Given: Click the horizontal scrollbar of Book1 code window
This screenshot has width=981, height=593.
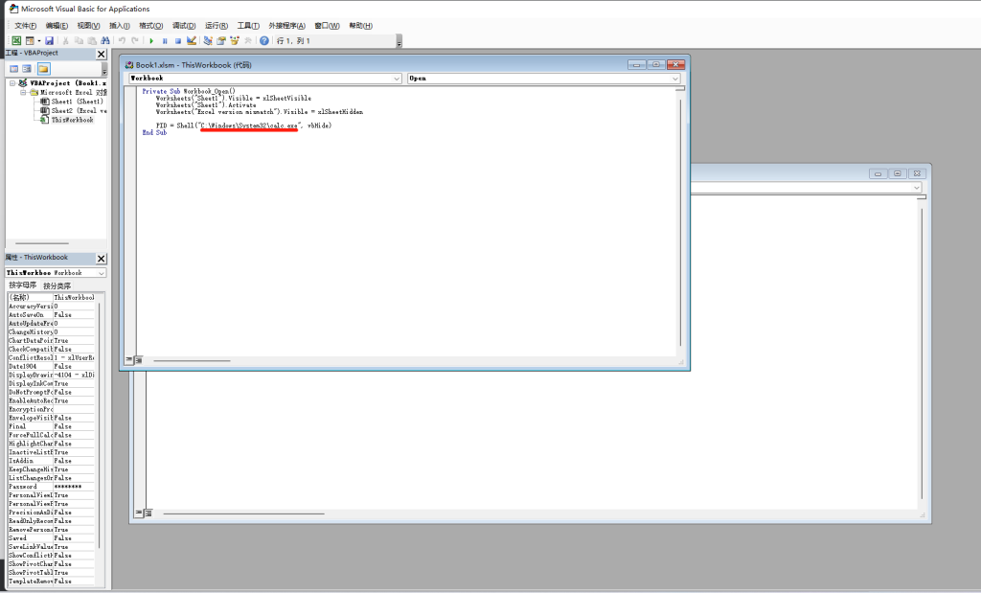Looking at the screenshot, I should click(192, 361).
